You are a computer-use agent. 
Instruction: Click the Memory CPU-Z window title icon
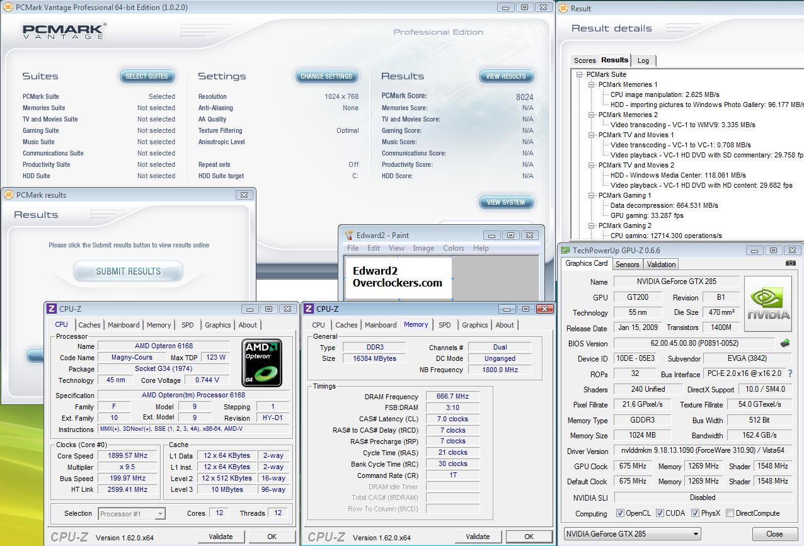(309, 309)
